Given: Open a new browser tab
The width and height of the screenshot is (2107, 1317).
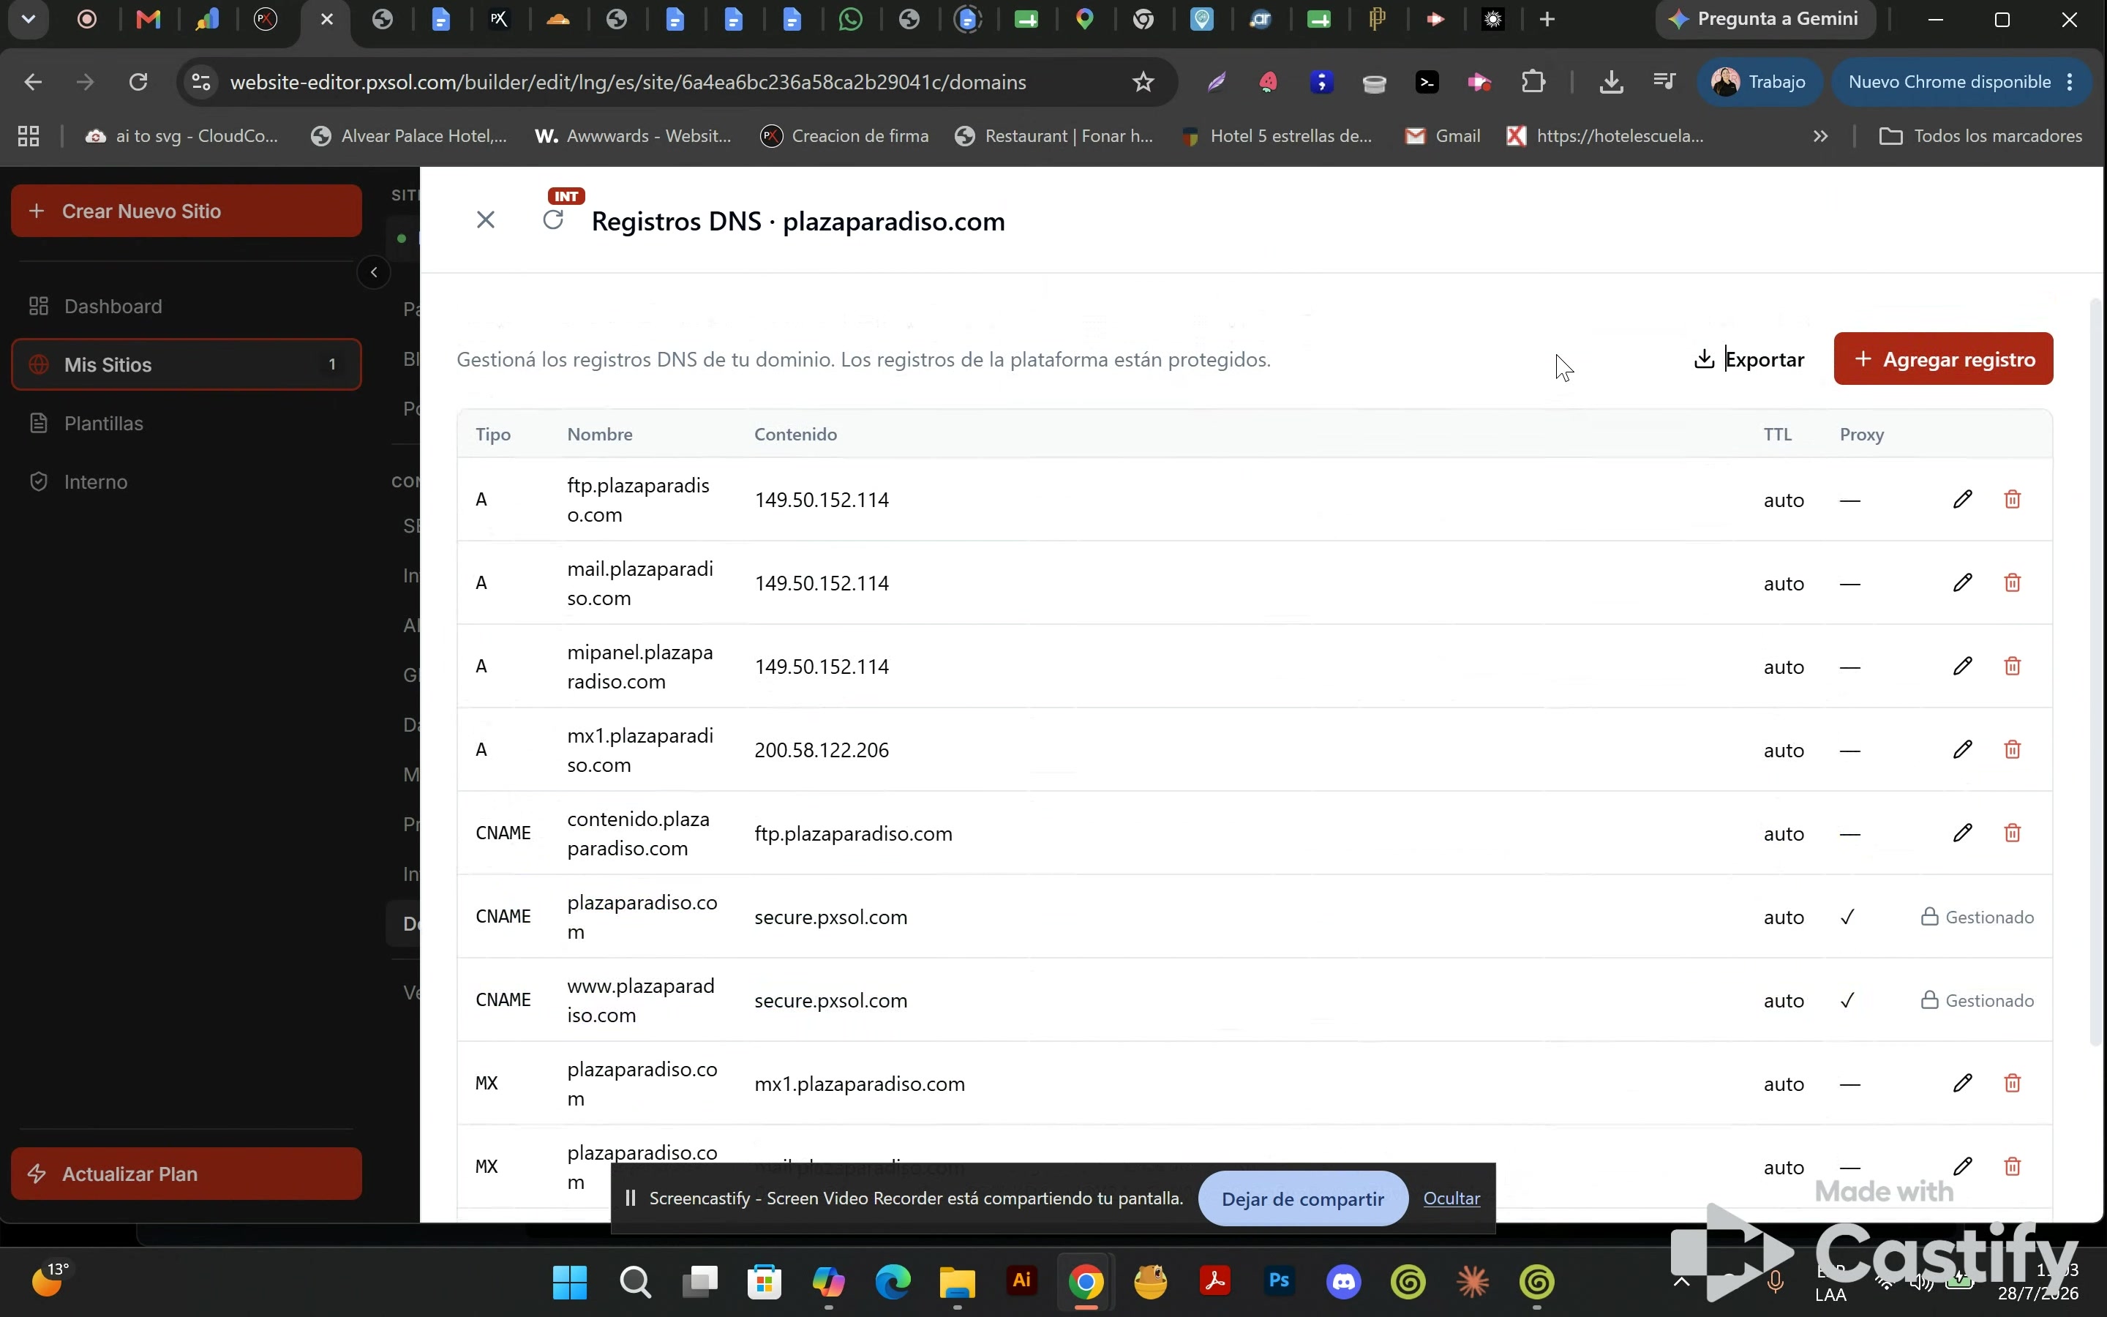Looking at the screenshot, I should coord(1547,19).
